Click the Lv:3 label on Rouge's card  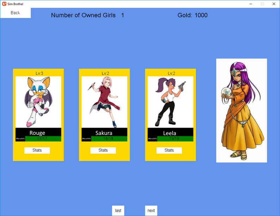39,73
